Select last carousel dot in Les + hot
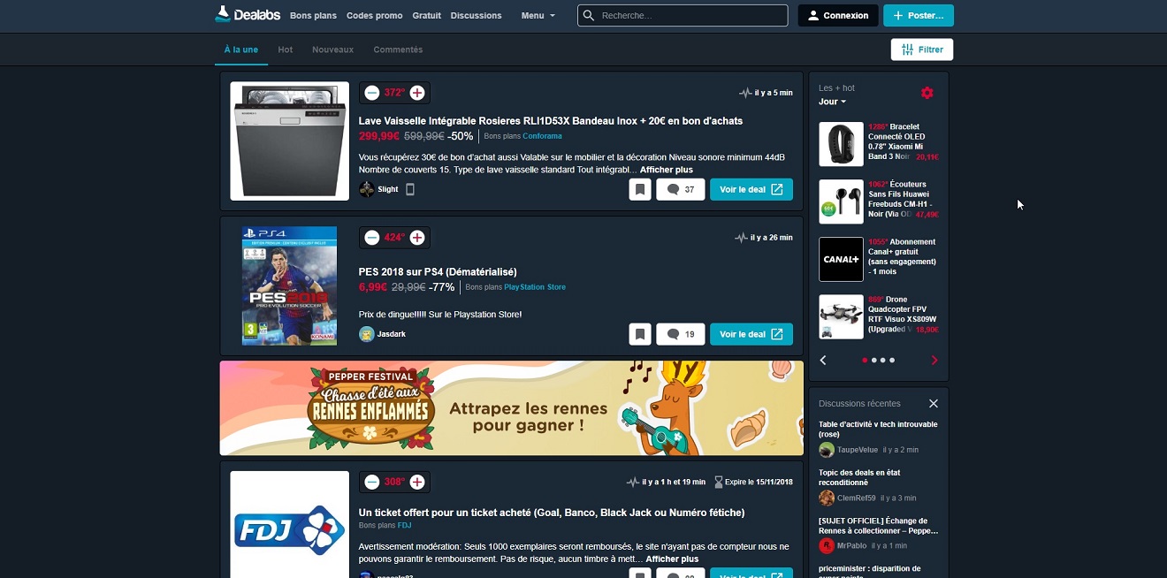 click(892, 361)
